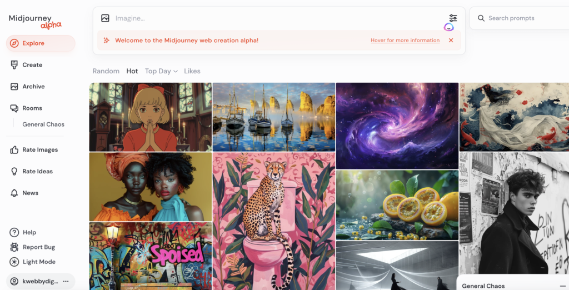The image size is (569, 290).
Task: Dismiss the welcome alpha banner
Action: point(451,41)
